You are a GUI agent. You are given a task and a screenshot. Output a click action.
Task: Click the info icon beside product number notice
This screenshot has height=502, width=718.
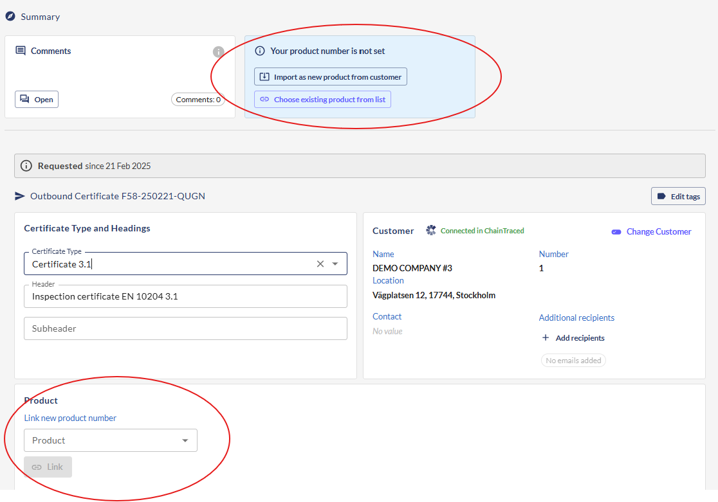[x=260, y=51]
